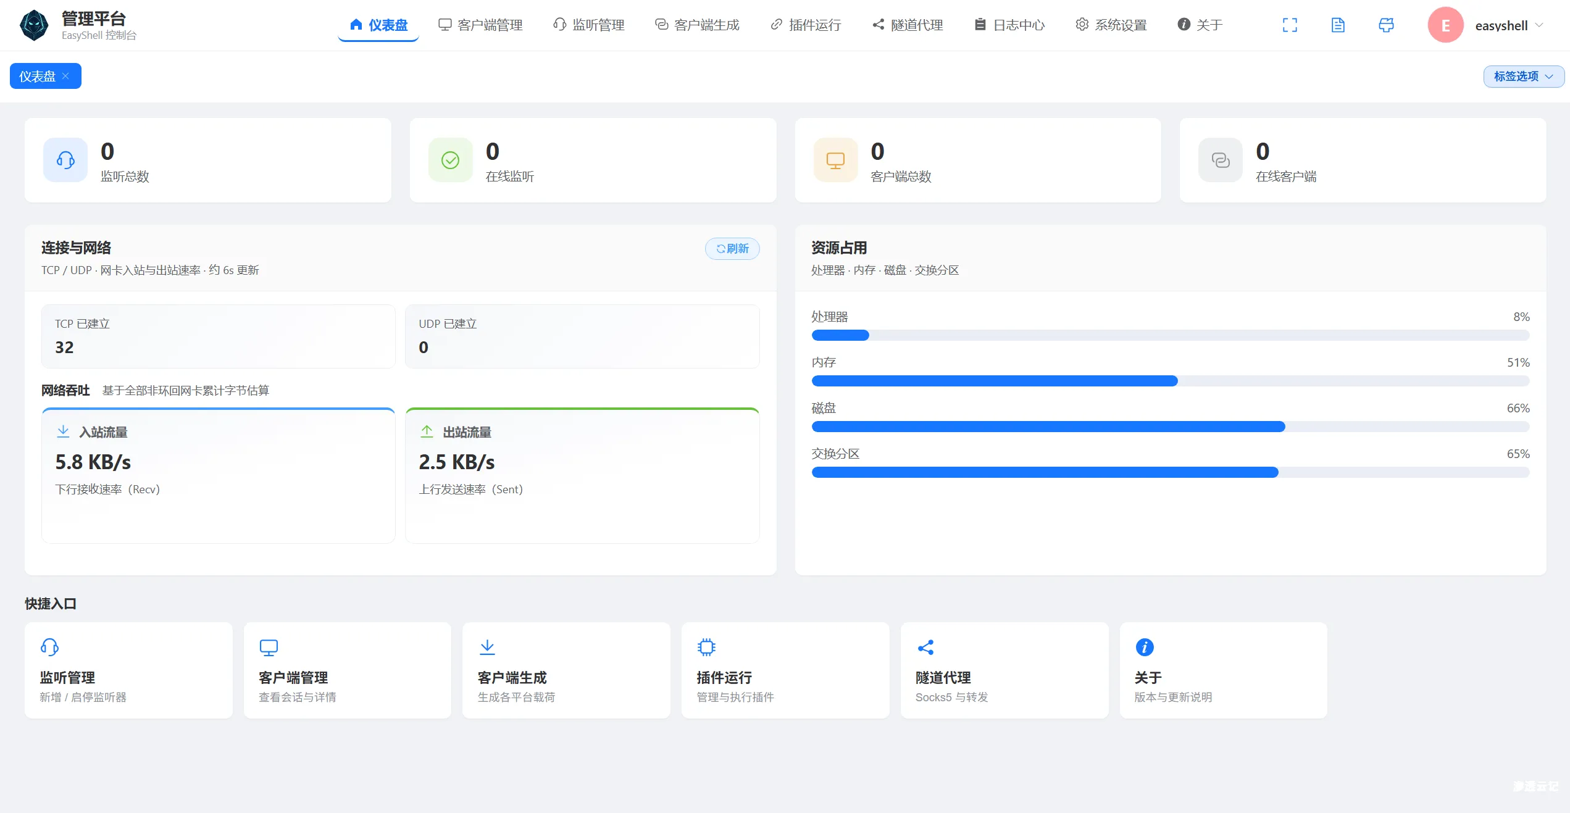Open 关于 in the top navigation

(x=1200, y=25)
